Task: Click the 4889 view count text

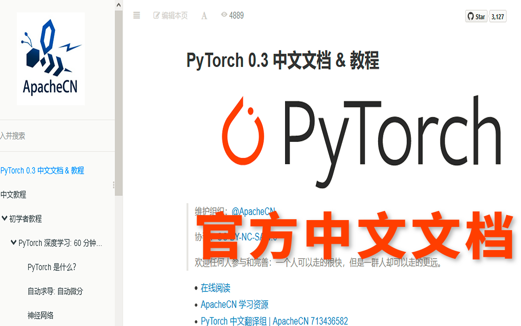Action: [x=236, y=15]
